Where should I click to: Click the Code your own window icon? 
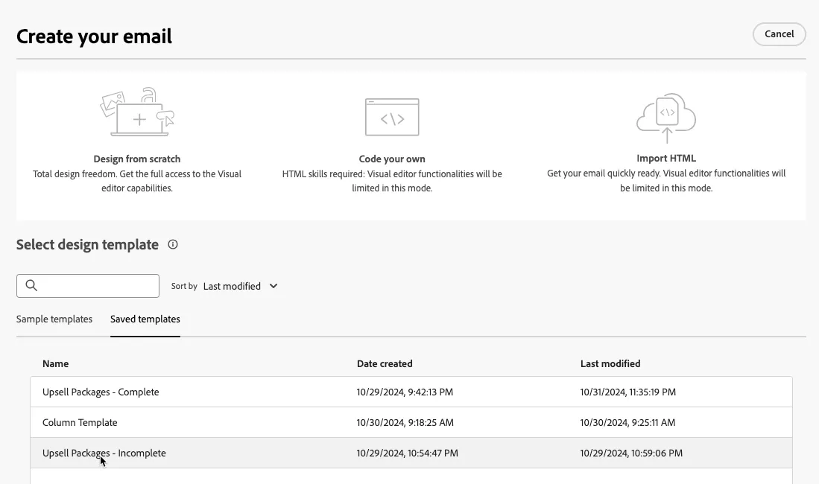coord(392,117)
